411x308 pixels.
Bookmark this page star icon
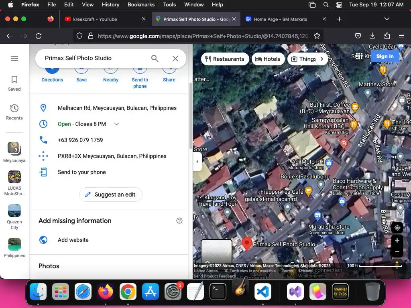(x=317, y=36)
